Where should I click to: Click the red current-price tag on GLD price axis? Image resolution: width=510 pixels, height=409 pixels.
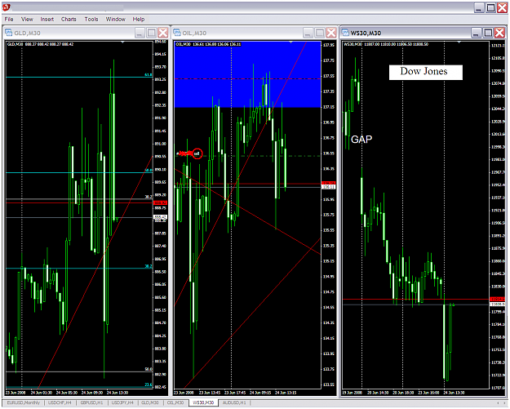tap(160, 202)
